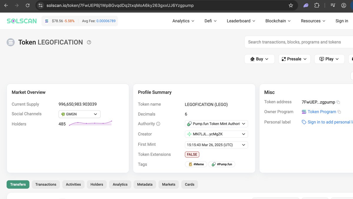Viewport: 353px width, 199px height.
Task: Click the personal label tag icon
Action: pyautogui.click(x=304, y=122)
